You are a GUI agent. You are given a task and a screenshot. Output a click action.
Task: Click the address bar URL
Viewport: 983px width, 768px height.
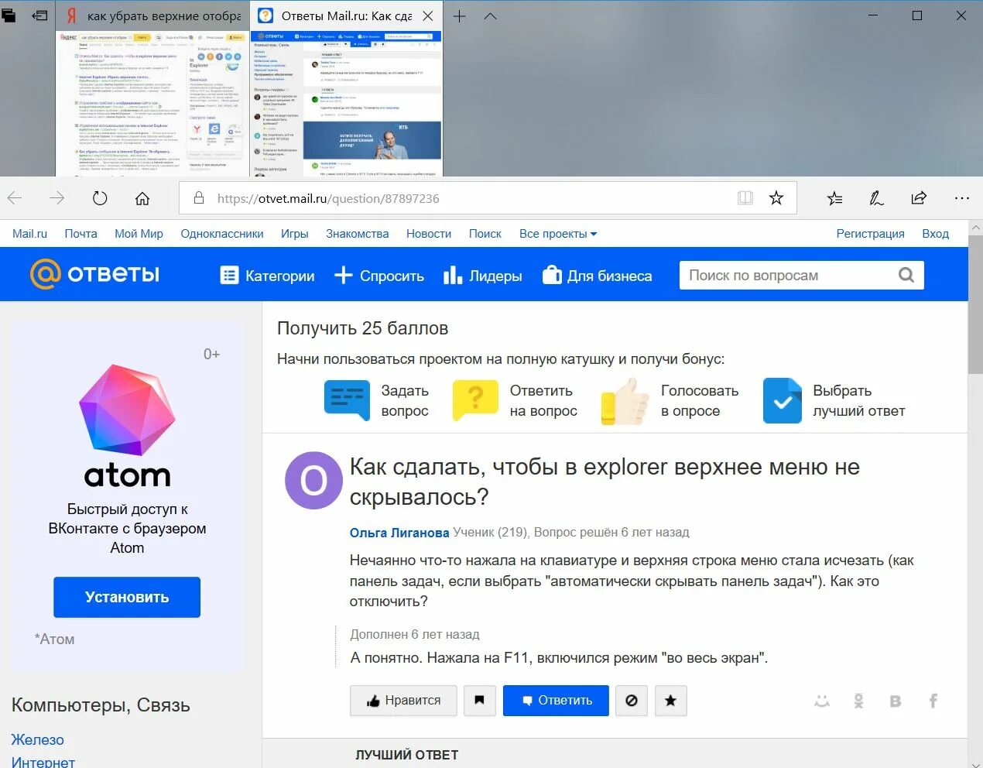pos(328,198)
